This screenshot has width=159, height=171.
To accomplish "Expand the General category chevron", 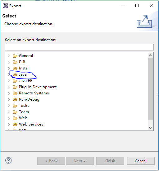I will tap(9, 56).
